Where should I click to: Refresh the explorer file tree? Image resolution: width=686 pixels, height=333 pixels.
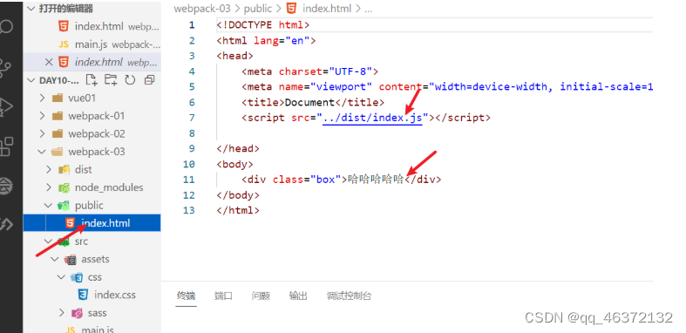pos(130,80)
